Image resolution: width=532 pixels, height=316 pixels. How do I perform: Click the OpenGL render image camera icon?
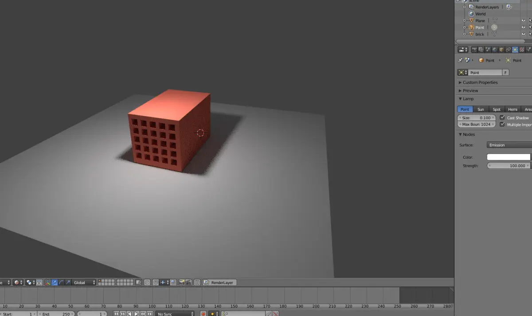(x=181, y=282)
